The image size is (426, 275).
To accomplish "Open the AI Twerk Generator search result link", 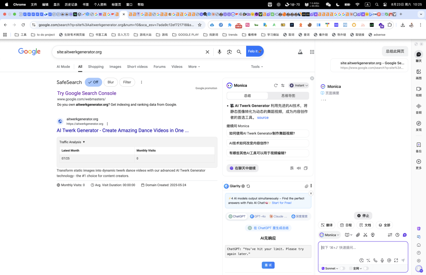I will (123, 130).
